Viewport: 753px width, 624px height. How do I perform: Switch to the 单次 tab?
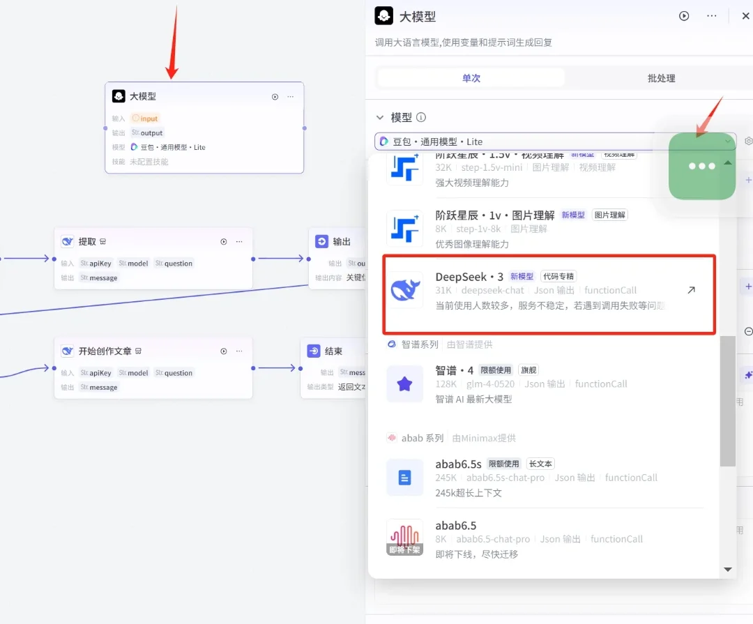click(471, 78)
